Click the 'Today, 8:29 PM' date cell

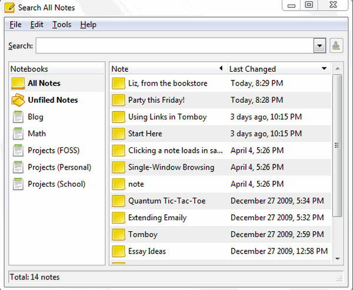click(257, 83)
